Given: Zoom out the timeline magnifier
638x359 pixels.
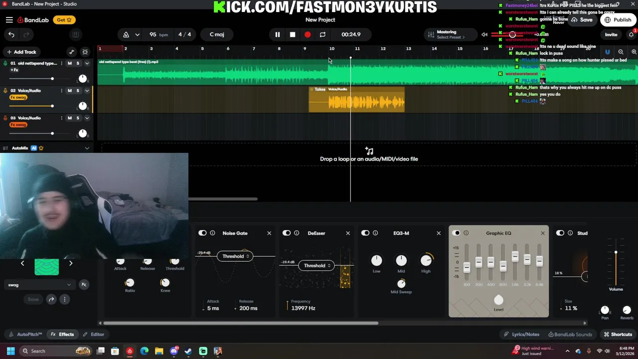Looking at the screenshot, I should [621, 52].
